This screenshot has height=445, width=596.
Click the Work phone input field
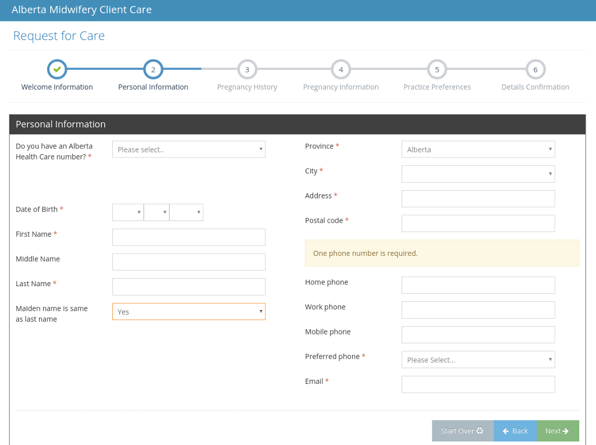pyautogui.click(x=478, y=310)
